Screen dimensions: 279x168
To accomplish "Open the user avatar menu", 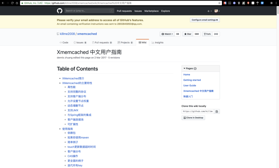I will pos(217,11).
